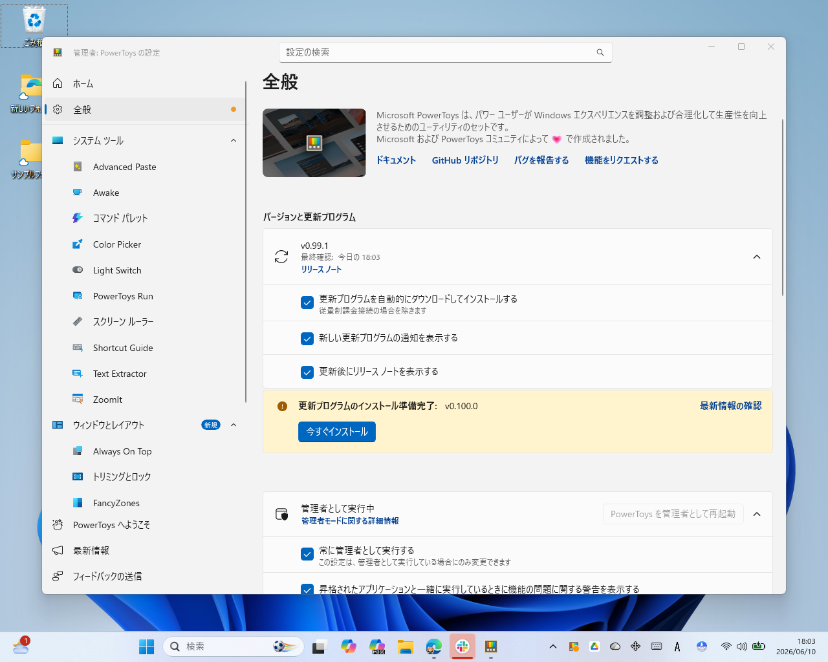This screenshot has width=828, height=662.
Task: Click the taskbar 検索 search box
Action: [x=234, y=646]
